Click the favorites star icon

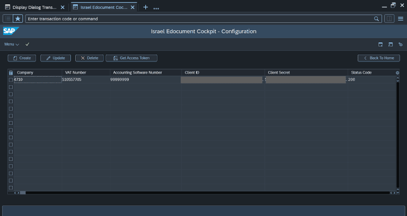17,19
